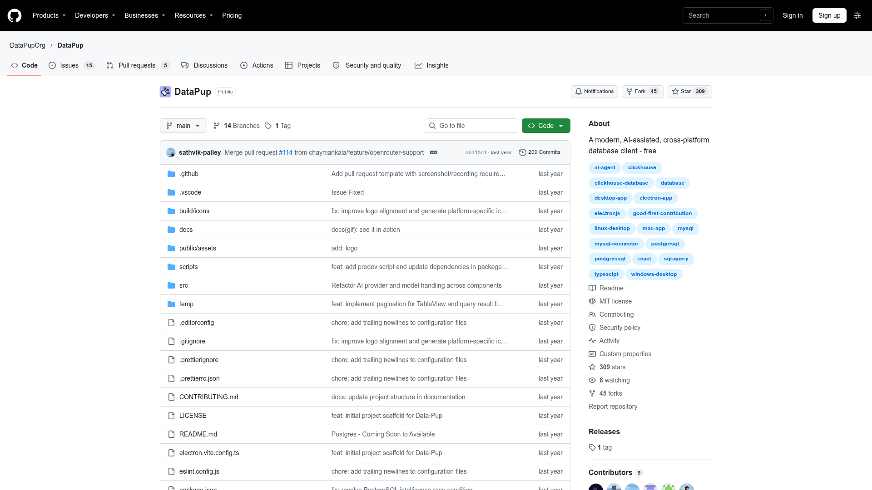Open the DataPupOrg breadcrumb link
The width and height of the screenshot is (872, 490).
[28, 45]
